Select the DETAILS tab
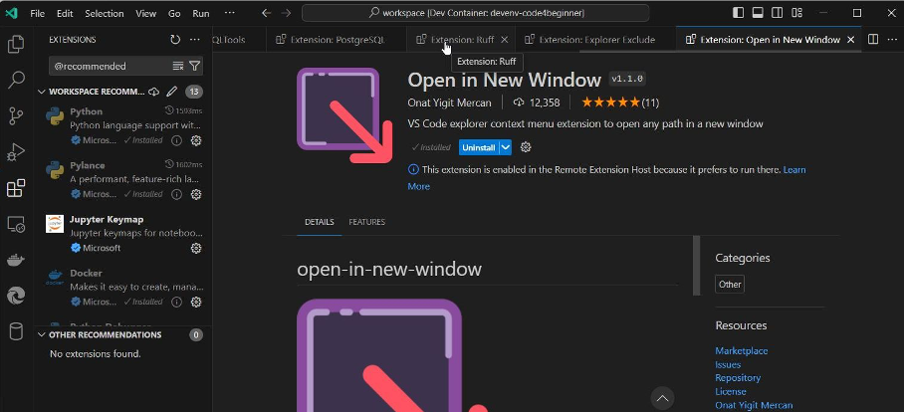The image size is (904, 412). (320, 222)
